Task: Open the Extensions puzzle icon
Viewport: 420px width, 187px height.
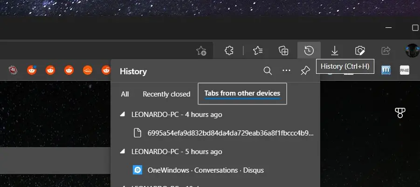Action: 229,51
